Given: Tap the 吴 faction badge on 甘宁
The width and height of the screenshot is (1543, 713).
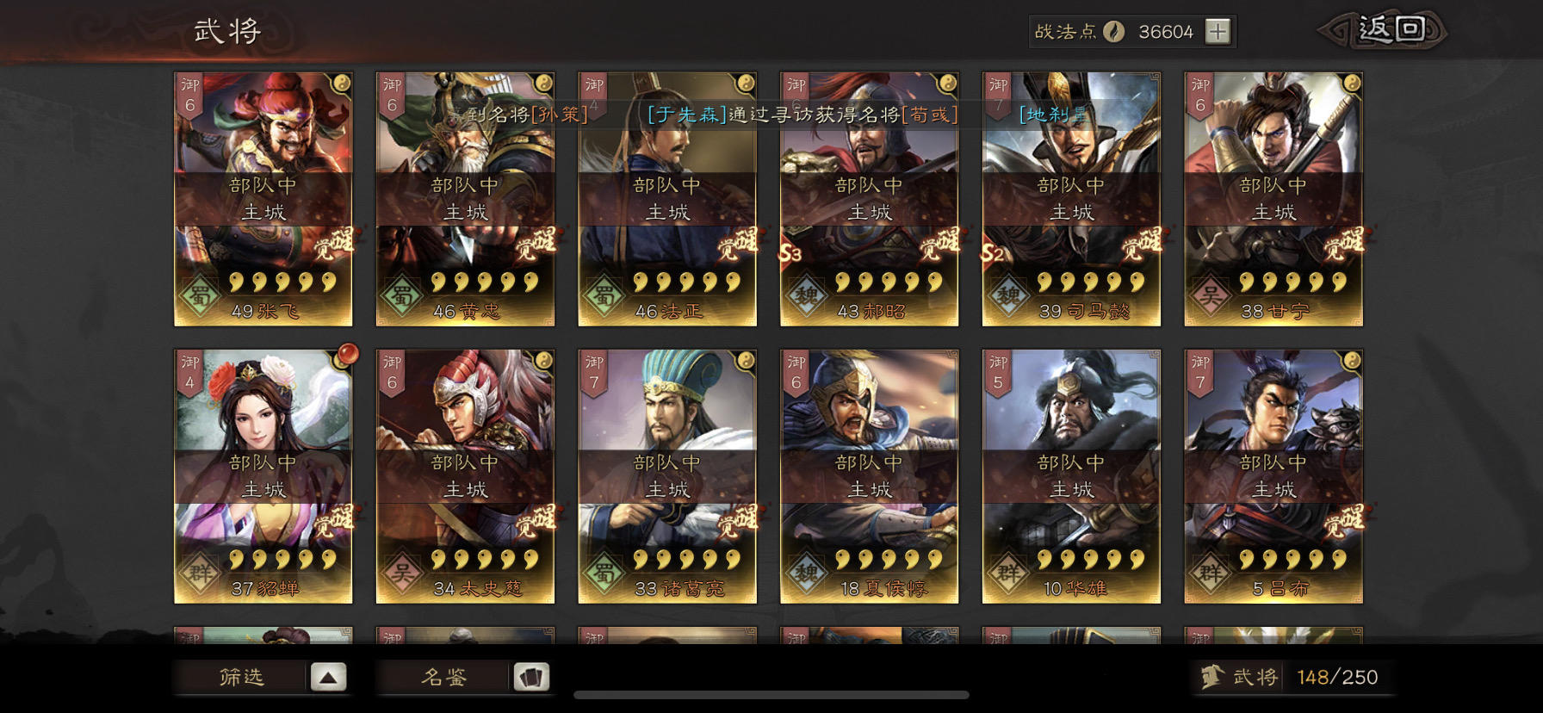Looking at the screenshot, I should point(1210,295).
